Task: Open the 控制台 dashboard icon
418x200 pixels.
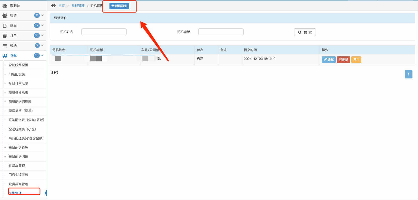Action: 5,6
